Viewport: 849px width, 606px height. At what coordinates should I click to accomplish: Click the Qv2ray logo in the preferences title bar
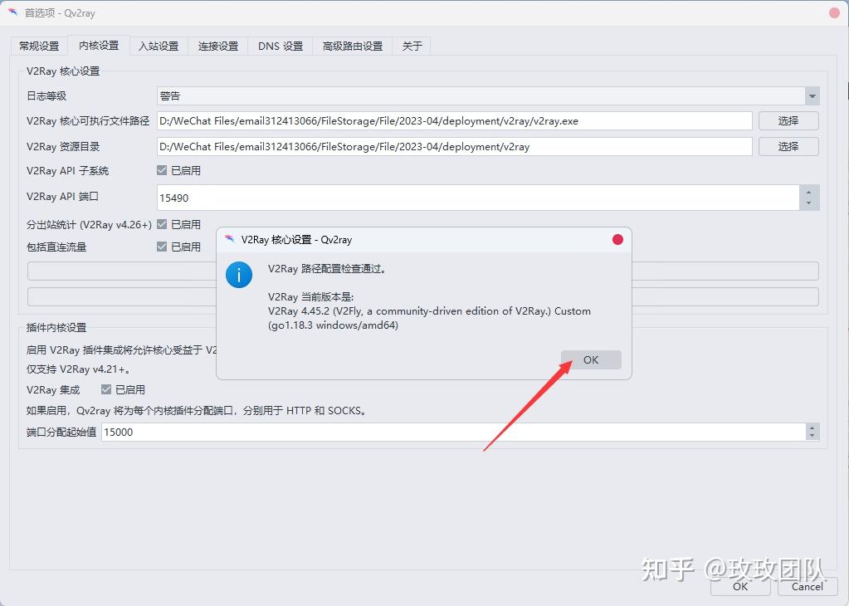[13, 12]
